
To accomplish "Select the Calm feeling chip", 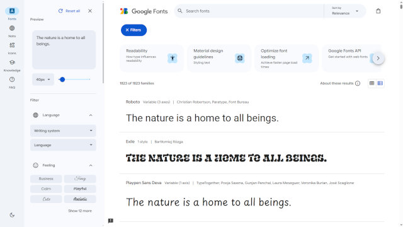I will pos(46,189).
